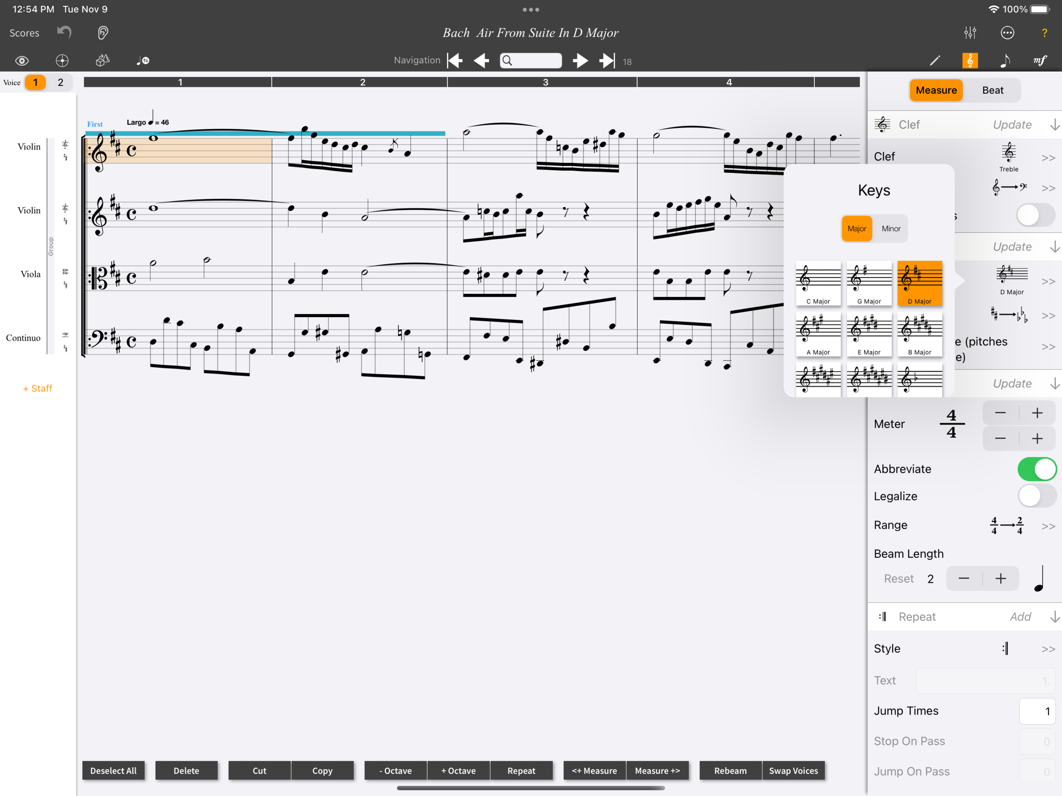Expand the transpose pitches chevron

[x=1048, y=347]
